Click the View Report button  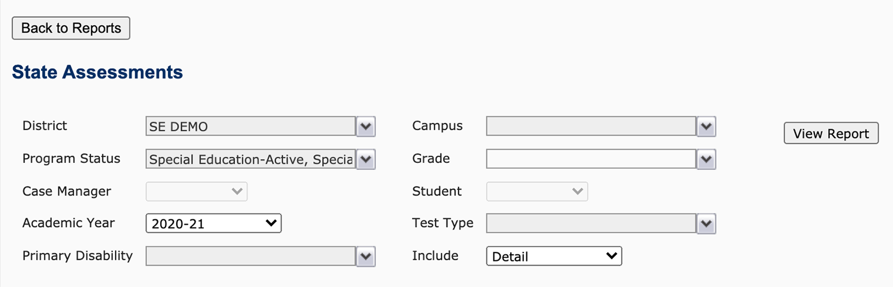click(x=830, y=134)
